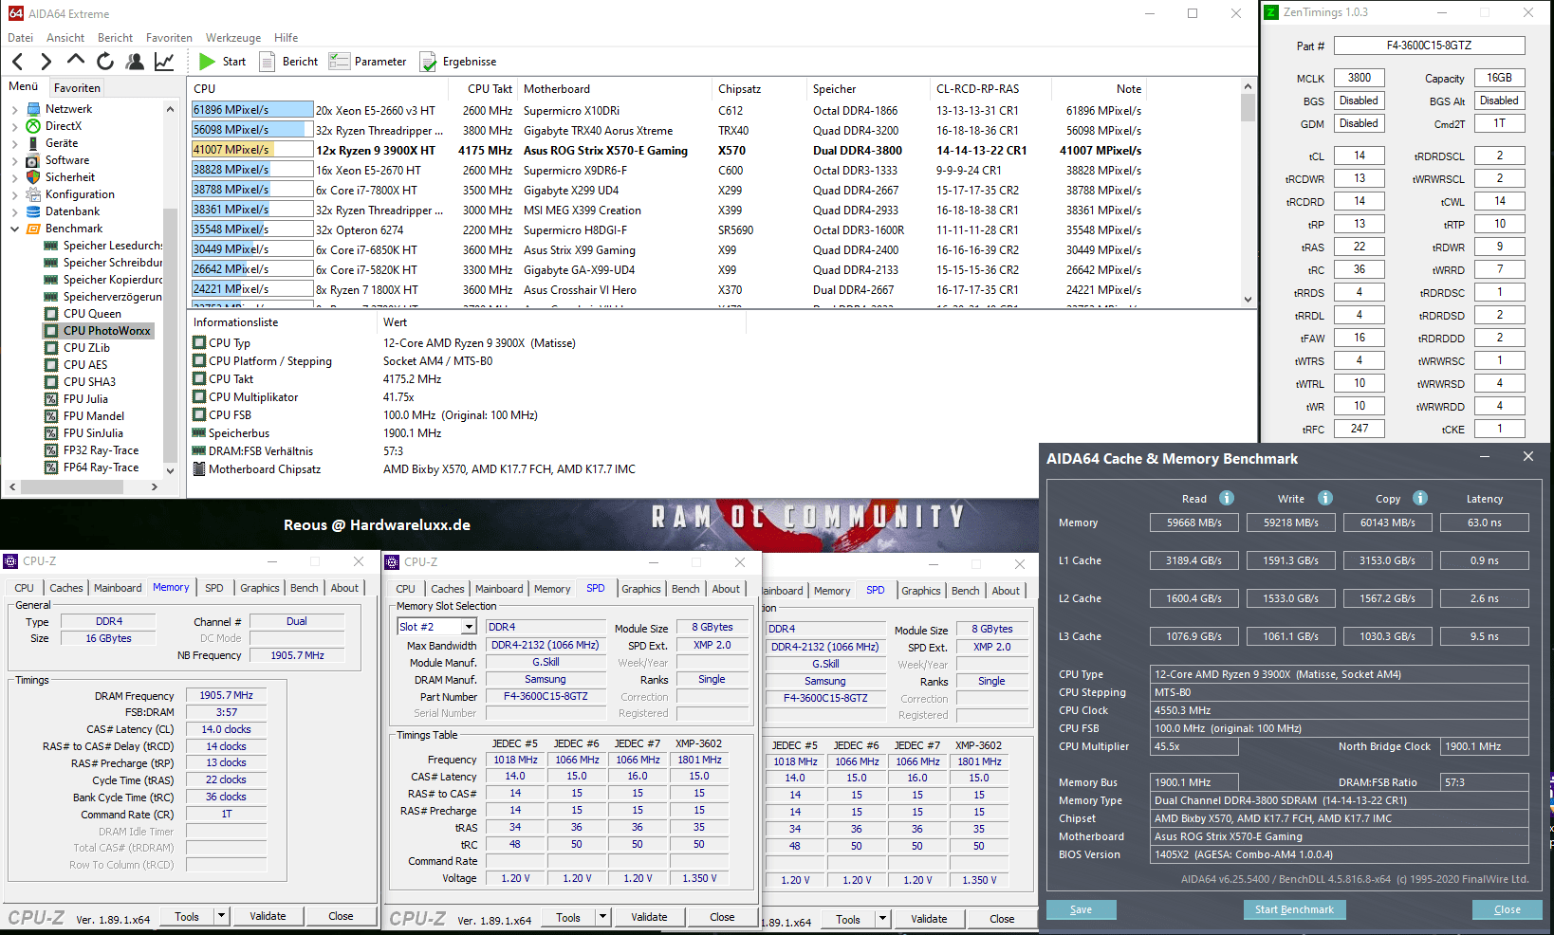This screenshot has width=1554, height=935.
Task: Select the Software tree icon
Action: (x=33, y=160)
